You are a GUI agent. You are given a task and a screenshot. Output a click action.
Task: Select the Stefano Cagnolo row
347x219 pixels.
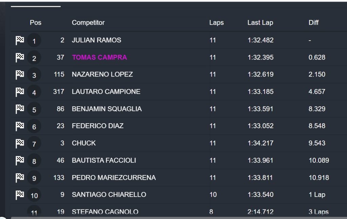point(105,212)
